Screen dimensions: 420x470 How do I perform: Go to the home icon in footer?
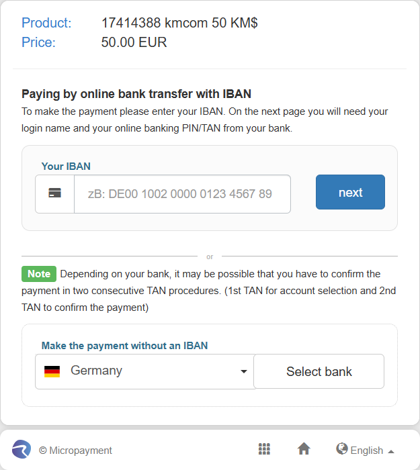point(304,449)
